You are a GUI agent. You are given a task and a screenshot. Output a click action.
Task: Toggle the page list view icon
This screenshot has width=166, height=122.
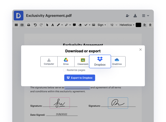(22, 25)
